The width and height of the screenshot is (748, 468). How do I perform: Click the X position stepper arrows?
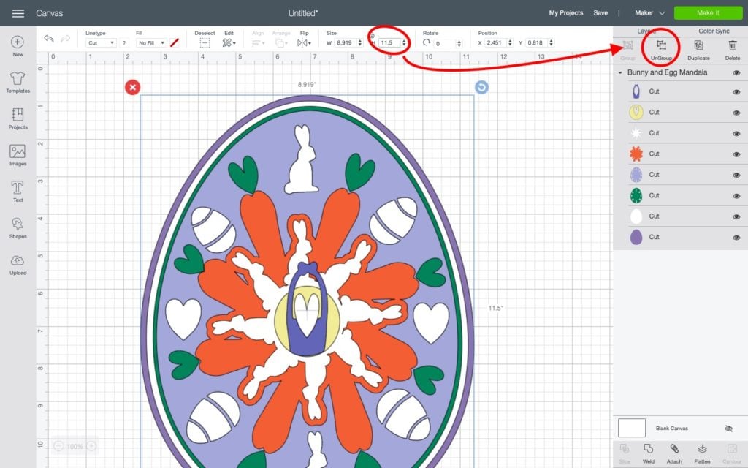coord(510,43)
